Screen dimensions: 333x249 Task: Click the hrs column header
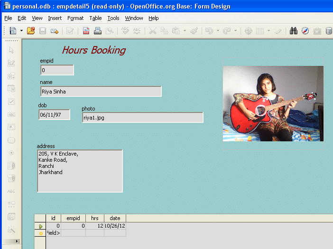coord(95,218)
